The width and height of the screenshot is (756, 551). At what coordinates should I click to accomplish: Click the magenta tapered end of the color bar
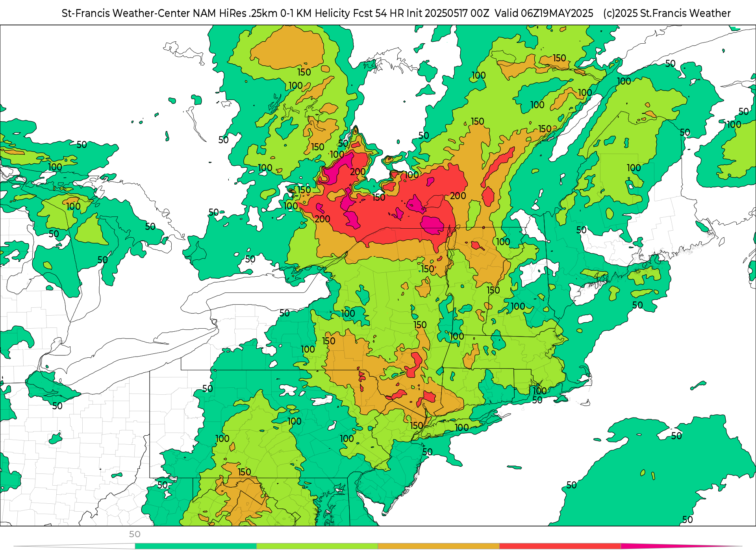click(681, 546)
